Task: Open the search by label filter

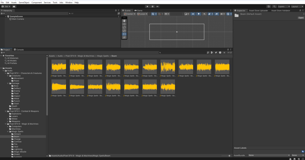Action: tap(216, 52)
